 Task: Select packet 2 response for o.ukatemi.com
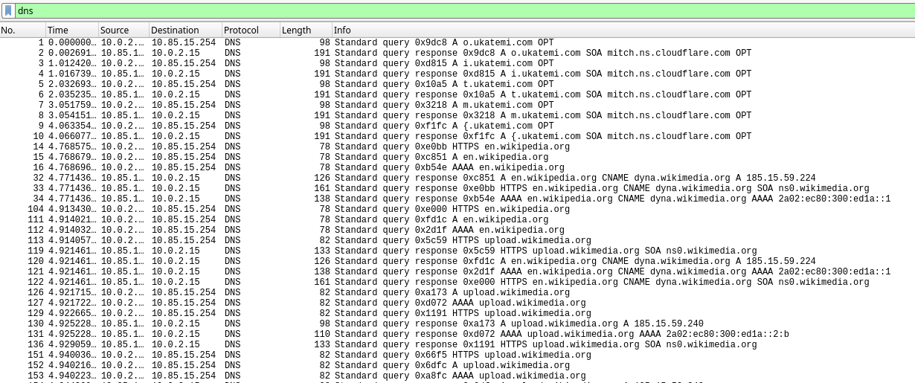click(457, 54)
